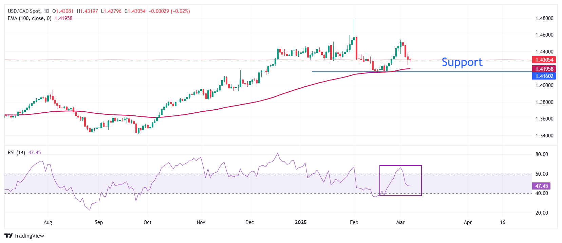Viewport: 562px width, 243px height.
Task: Click the purple 47.45 RSI value tag
Action: click(541, 186)
